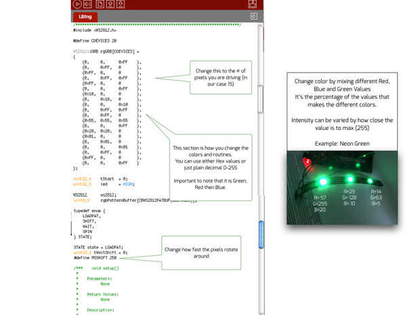Viewport: 420px width, 315px height.
Task: Click the HIGH keyword in led line
Action: (128, 184)
